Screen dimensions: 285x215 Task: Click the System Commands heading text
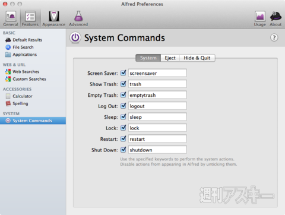tap(125, 37)
